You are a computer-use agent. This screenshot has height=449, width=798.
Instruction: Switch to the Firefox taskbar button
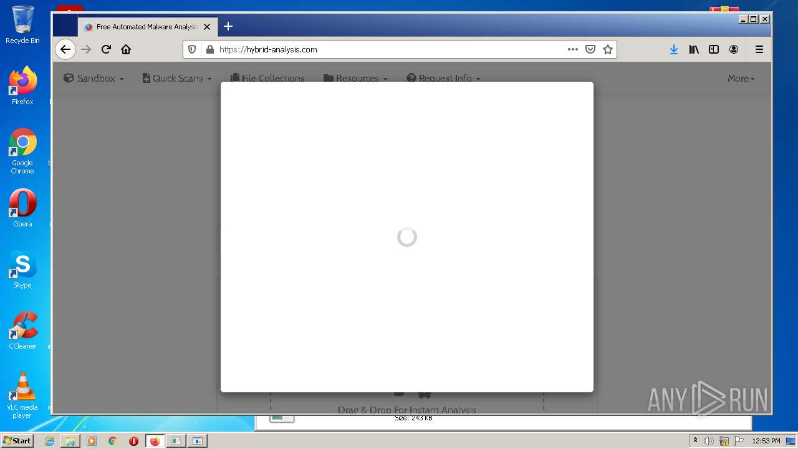(155, 441)
